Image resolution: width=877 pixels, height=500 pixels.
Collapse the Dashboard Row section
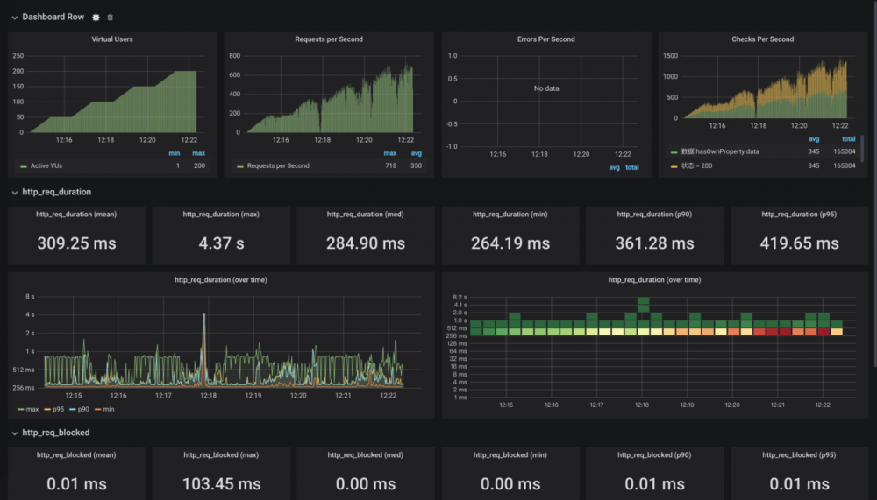(15, 18)
